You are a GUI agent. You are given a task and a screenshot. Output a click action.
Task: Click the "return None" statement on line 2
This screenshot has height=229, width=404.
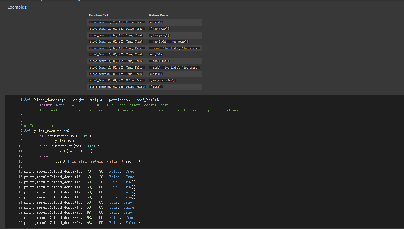click(x=52, y=105)
